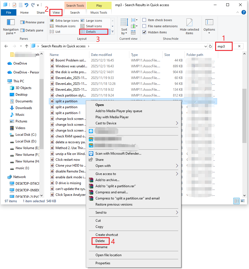The height and width of the screenshot is (269, 249).
Task: Select Delete in context menu
Action: (100, 241)
